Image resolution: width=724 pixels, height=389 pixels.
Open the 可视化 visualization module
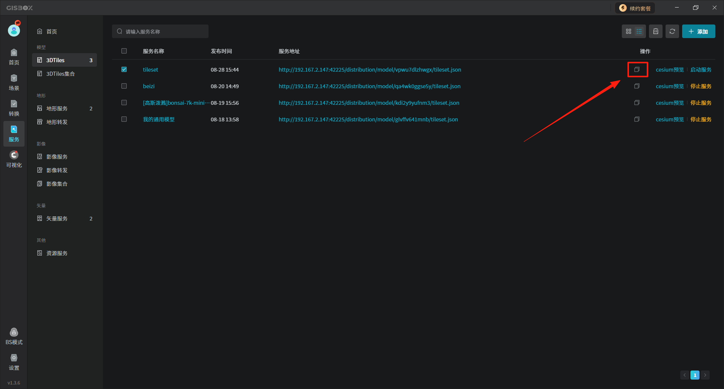click(x=14, y=159)
